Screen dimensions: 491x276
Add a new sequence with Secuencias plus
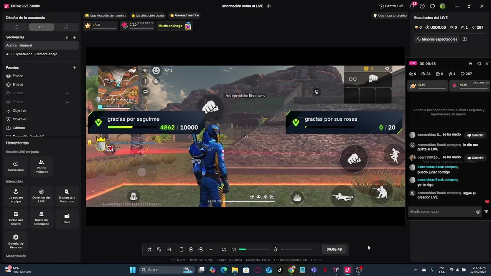coord(75,37)
